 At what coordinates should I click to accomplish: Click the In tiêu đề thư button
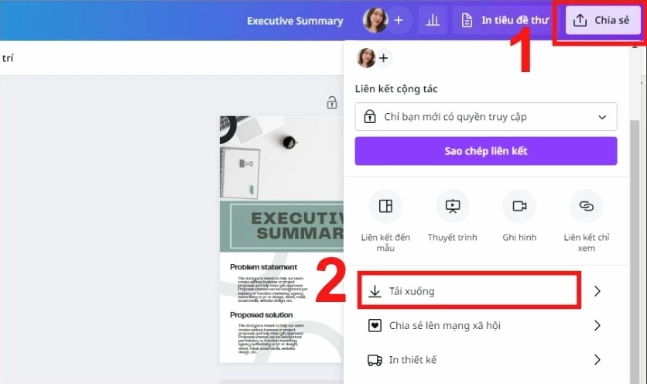(x=505, y=21)
